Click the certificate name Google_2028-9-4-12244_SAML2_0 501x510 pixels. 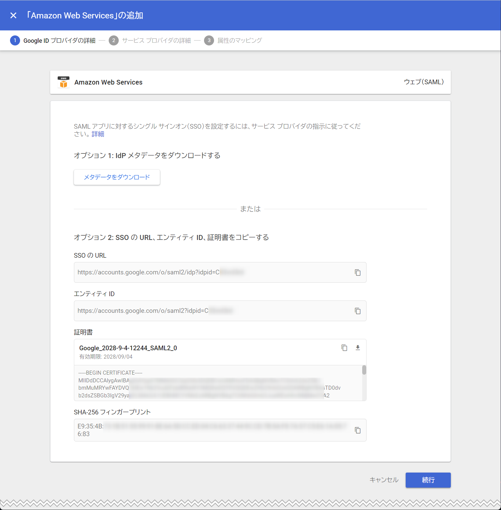[x=128, y=348]
